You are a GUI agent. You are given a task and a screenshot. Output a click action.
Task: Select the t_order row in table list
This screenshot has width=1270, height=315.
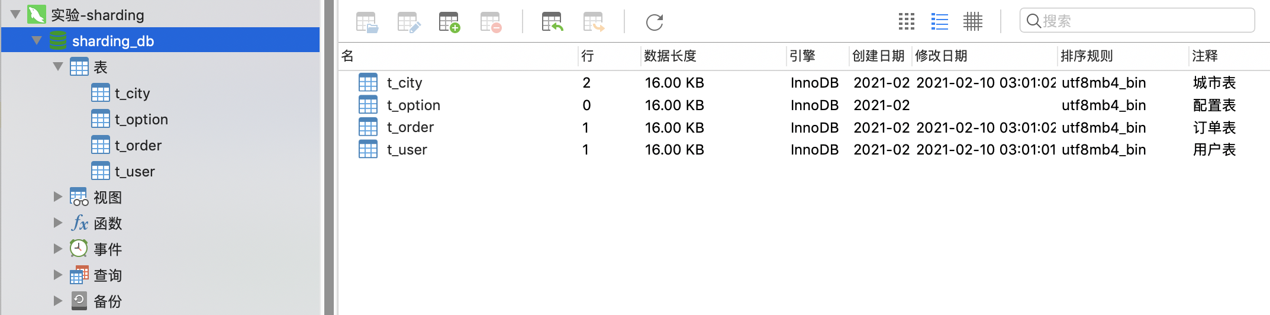pyautogui.click(x=410, y=127)
